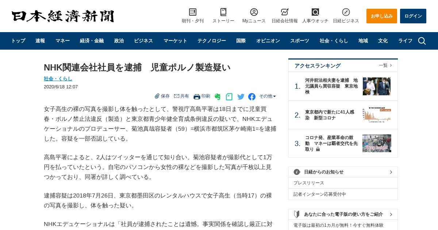This screenshot has height=230, width=438.
Task: Open the Myニュース profile icon
Action: point(254,12)
